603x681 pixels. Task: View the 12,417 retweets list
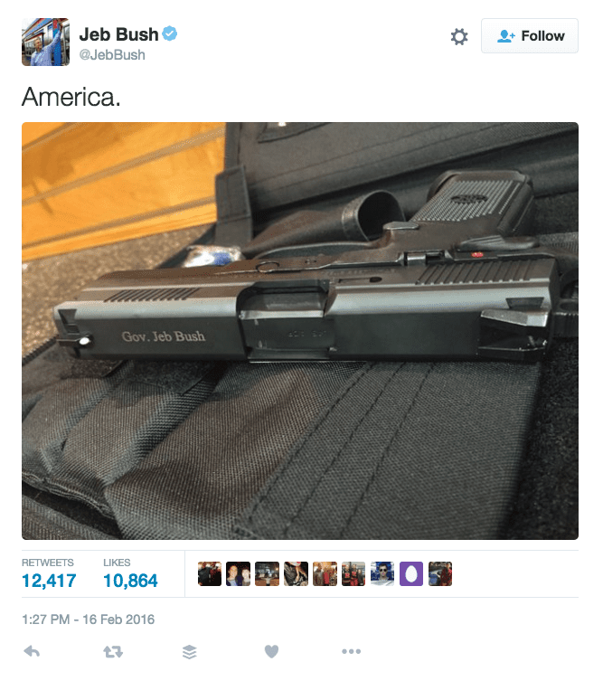(49, 573)
